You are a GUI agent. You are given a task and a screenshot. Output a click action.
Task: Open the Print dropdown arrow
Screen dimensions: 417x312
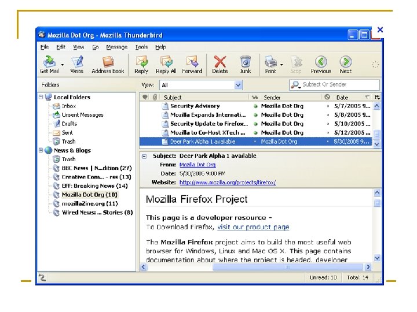click(x=281, y=65)
